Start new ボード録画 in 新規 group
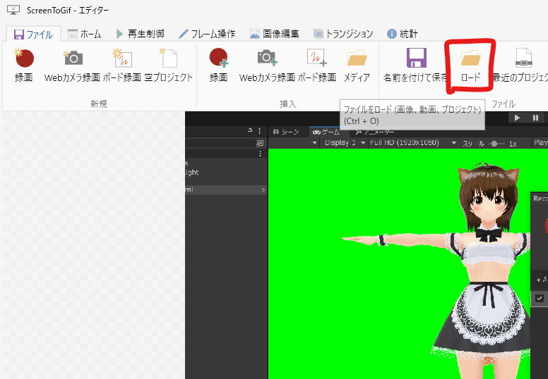The height and width of the screenshot is (379, 548). (122, 66)
